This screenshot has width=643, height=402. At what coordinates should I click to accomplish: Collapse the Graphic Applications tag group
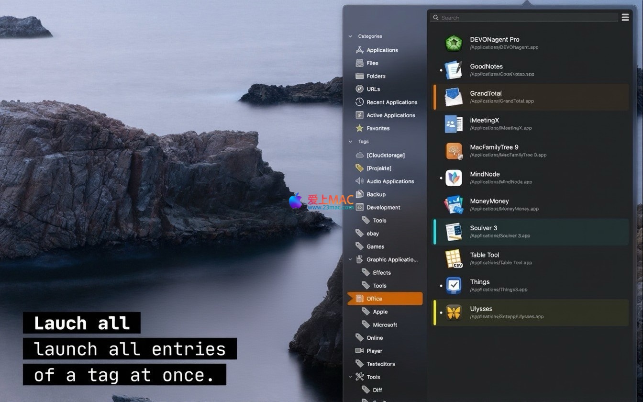350,260
